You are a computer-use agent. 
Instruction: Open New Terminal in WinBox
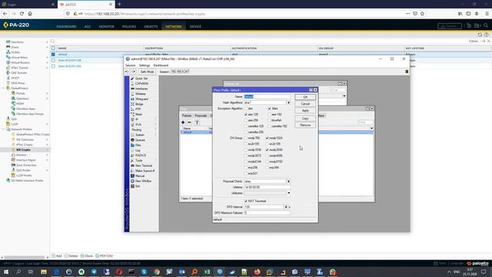[x=143, y=165]
